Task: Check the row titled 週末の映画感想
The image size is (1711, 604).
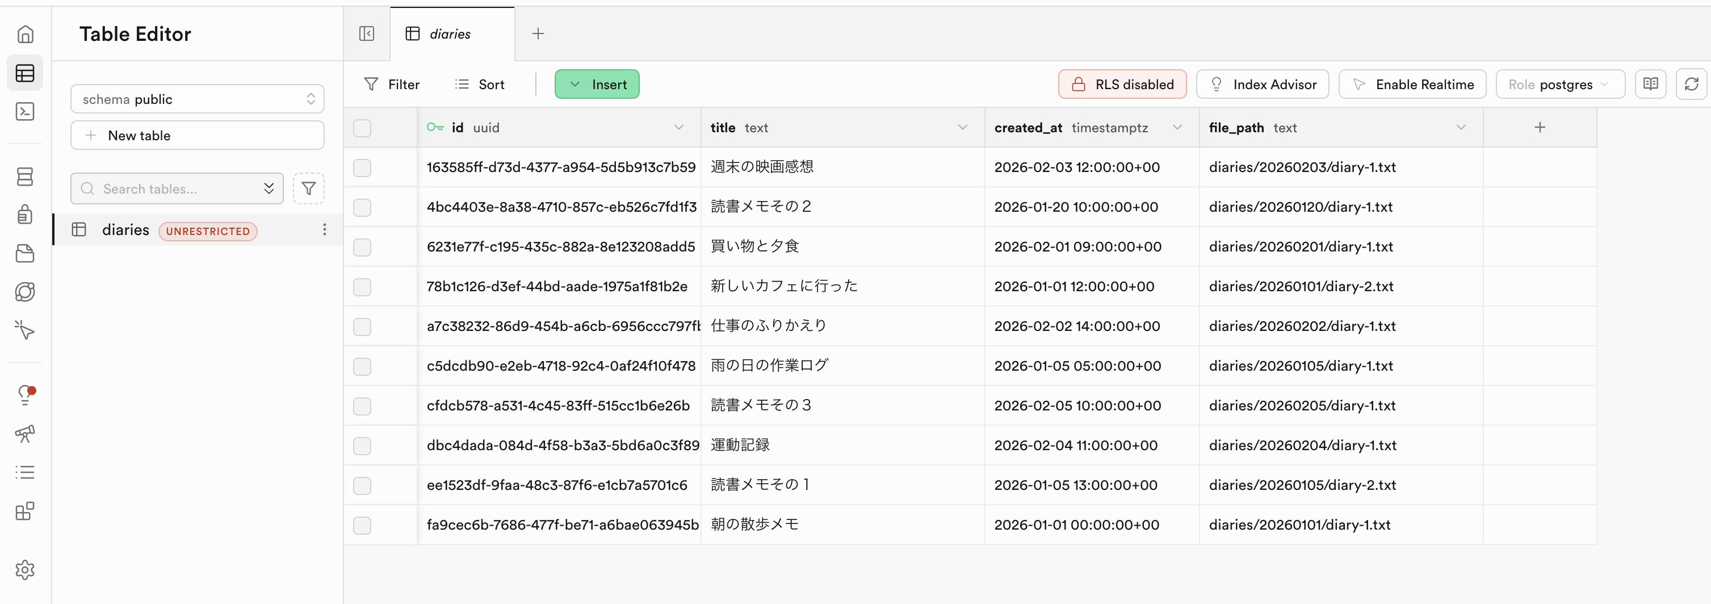Action: [362, 167]
